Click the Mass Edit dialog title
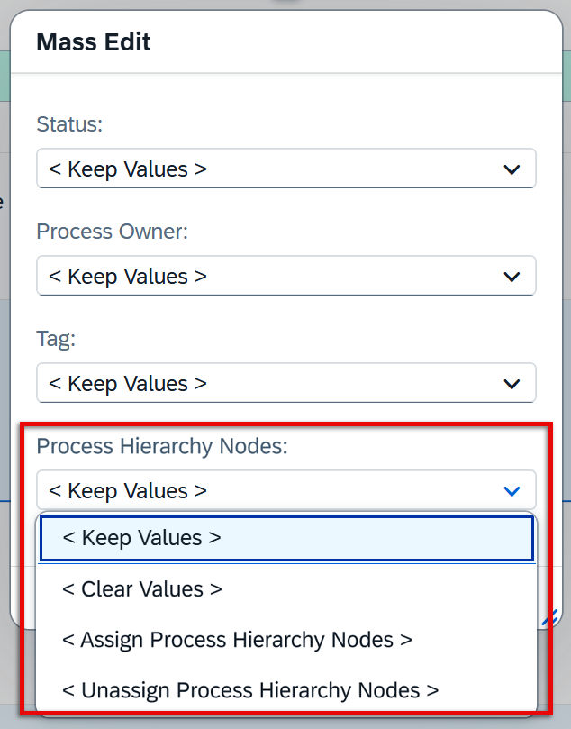Image resolution: width=571 pixels, height=729 pixels. [x=94, y=41]
